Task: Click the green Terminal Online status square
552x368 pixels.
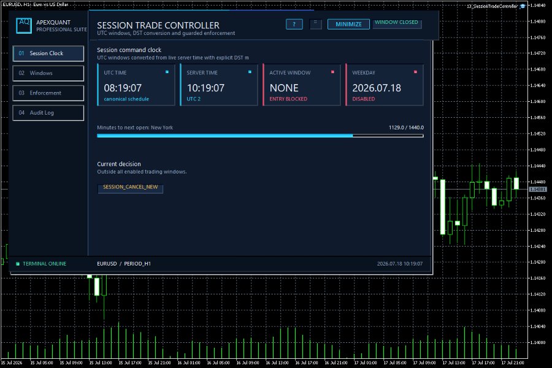Action: [18, 264]
